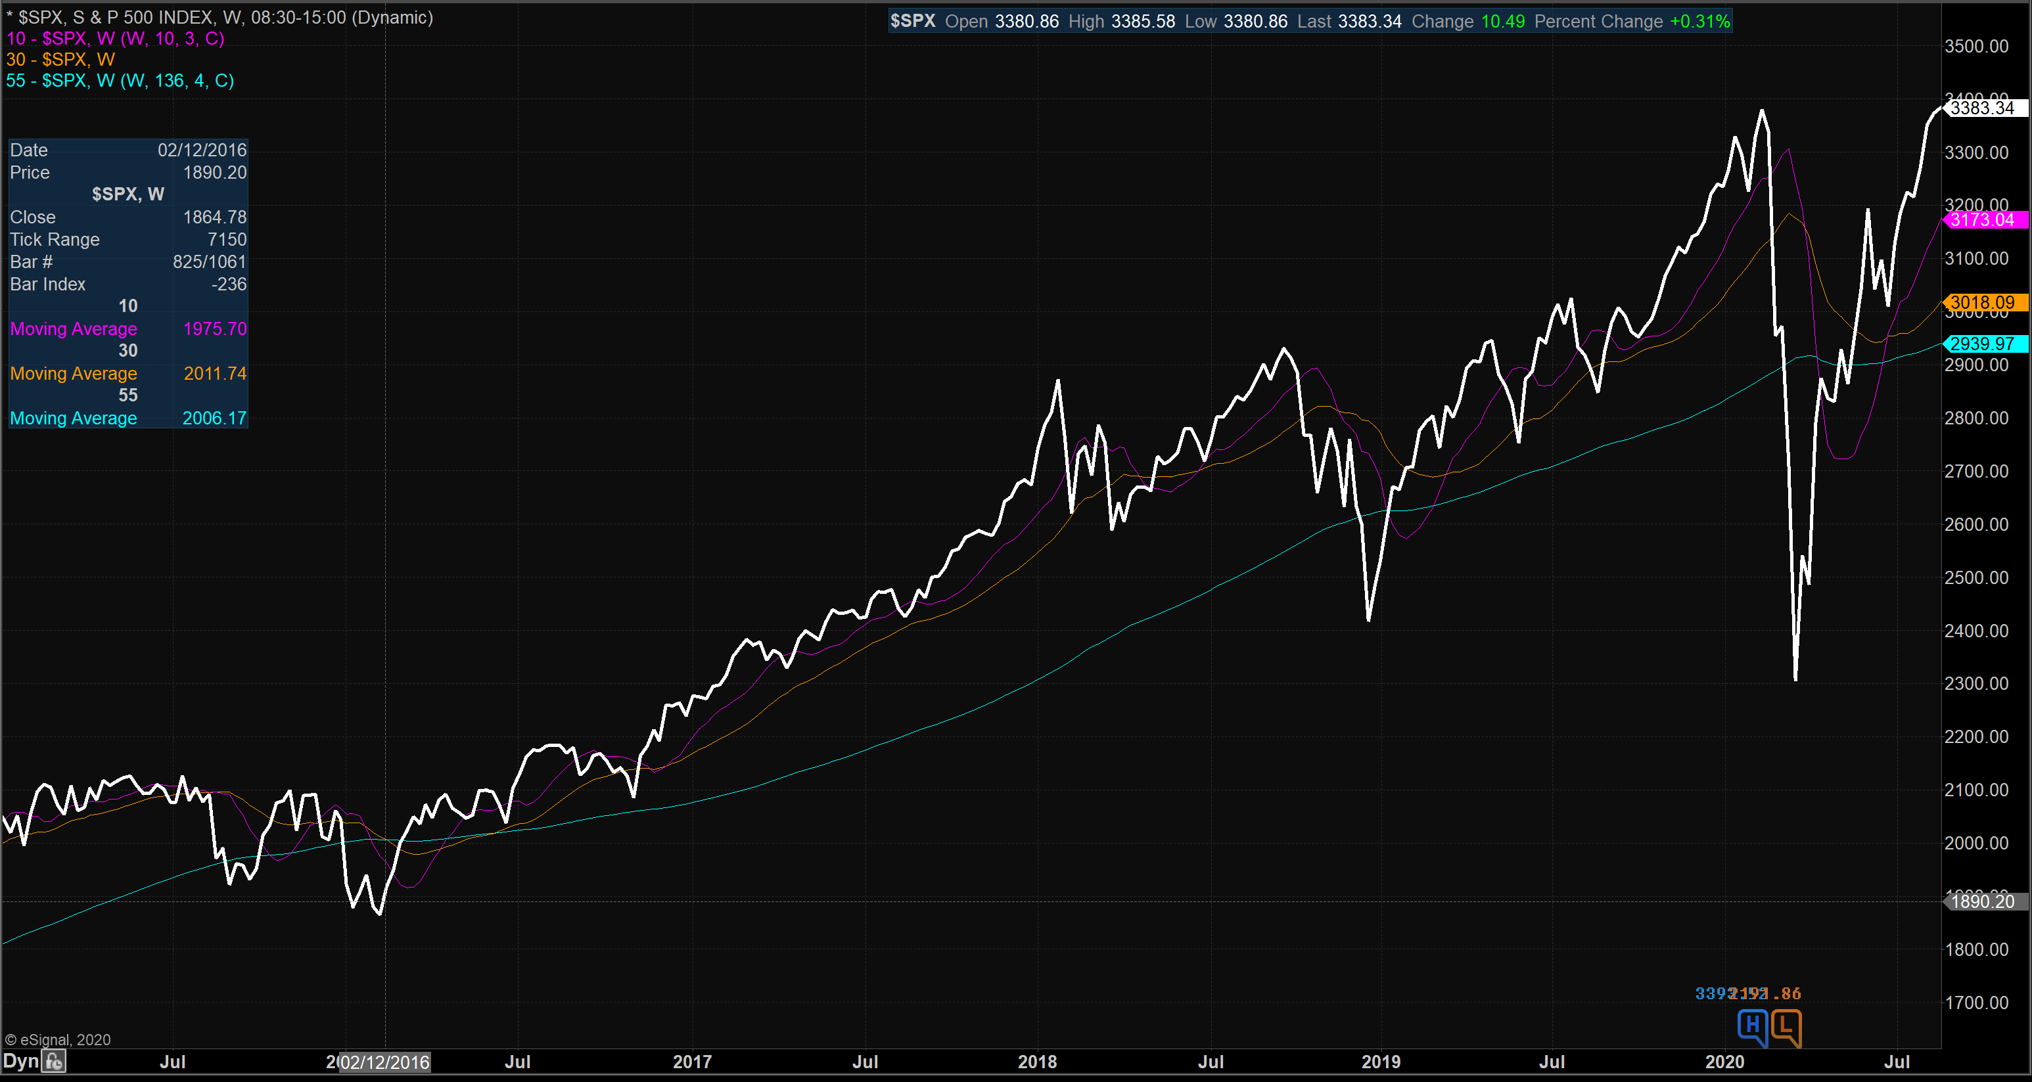The width and height of the screenshot is (2032, 1082).
Task: Click the blue H high marker icon
Action: click(1752, 1027)
